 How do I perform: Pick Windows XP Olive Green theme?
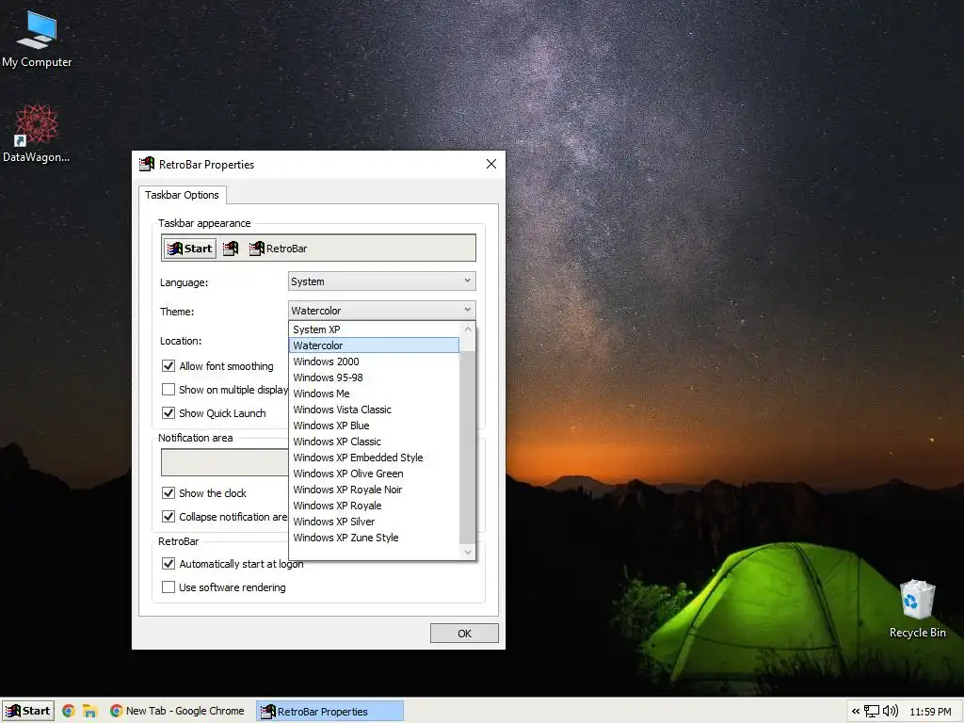coord(374,474)
